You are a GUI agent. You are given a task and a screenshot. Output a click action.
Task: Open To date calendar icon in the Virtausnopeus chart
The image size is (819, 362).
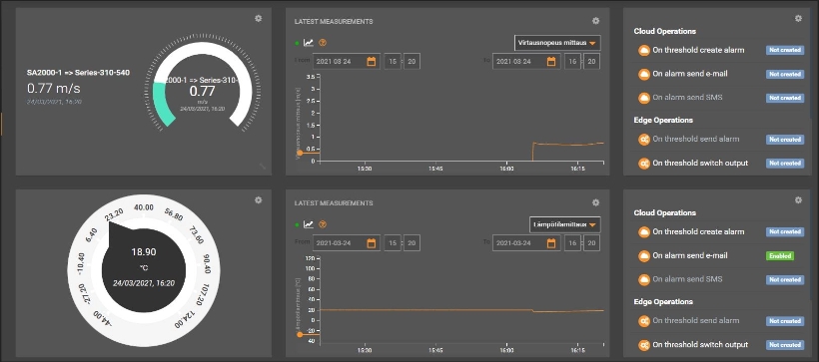551,62
